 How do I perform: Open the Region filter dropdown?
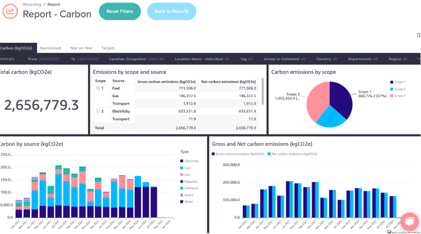coord(398,59)
